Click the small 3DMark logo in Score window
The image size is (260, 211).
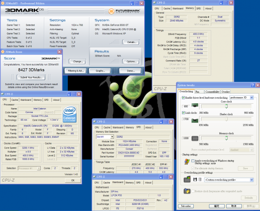pyautogui.click(x=50, y=59)
